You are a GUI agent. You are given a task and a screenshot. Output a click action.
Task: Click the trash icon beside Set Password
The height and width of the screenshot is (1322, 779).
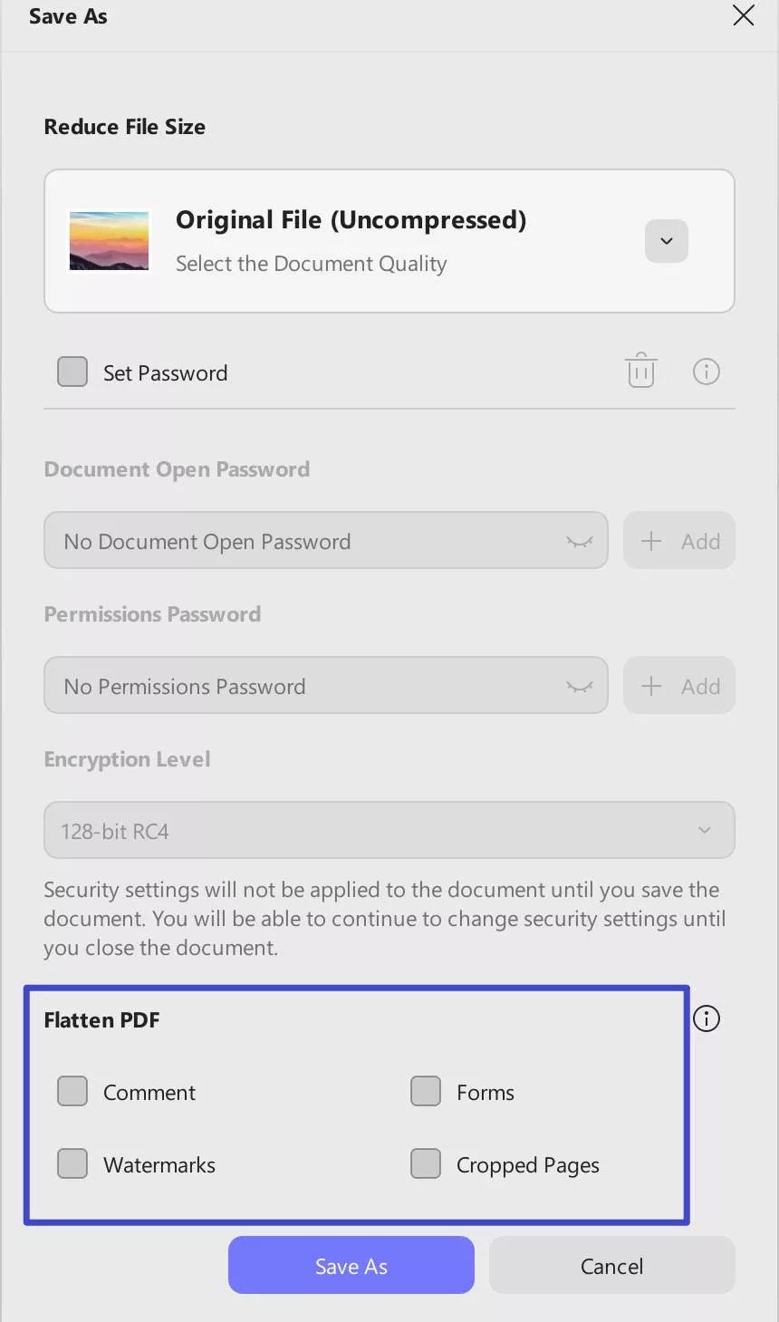640,371
